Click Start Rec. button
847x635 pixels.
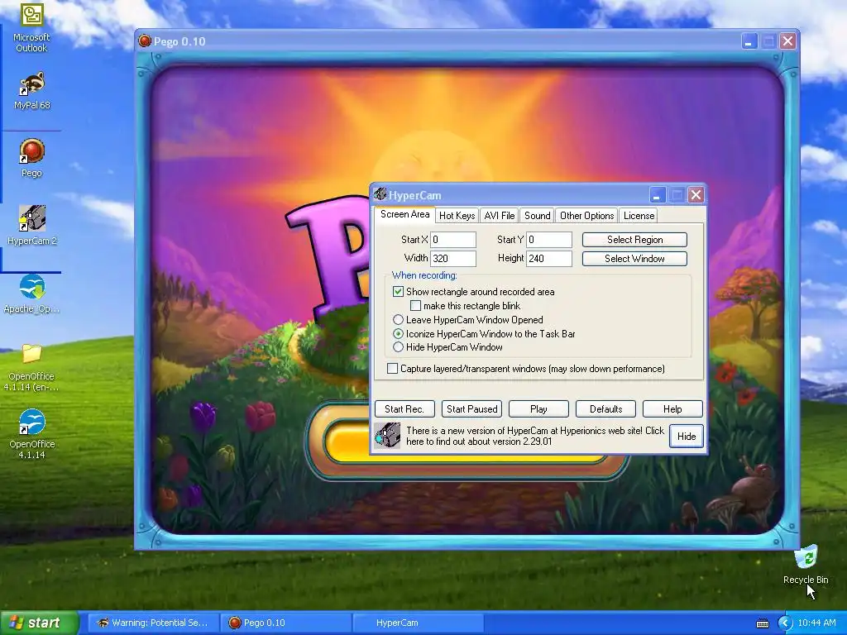tap(404, 408)
